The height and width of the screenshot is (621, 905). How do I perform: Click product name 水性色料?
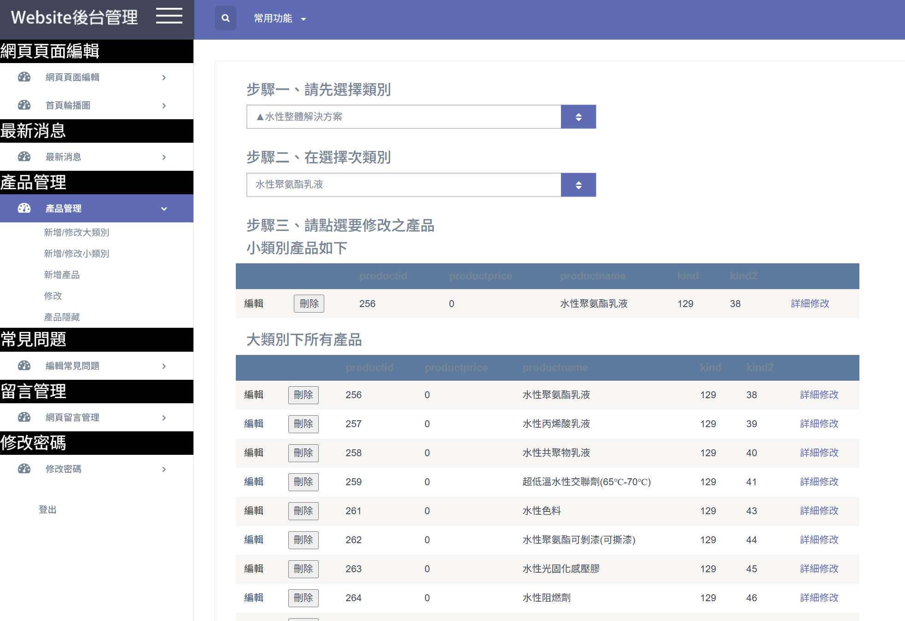point(542,511)
